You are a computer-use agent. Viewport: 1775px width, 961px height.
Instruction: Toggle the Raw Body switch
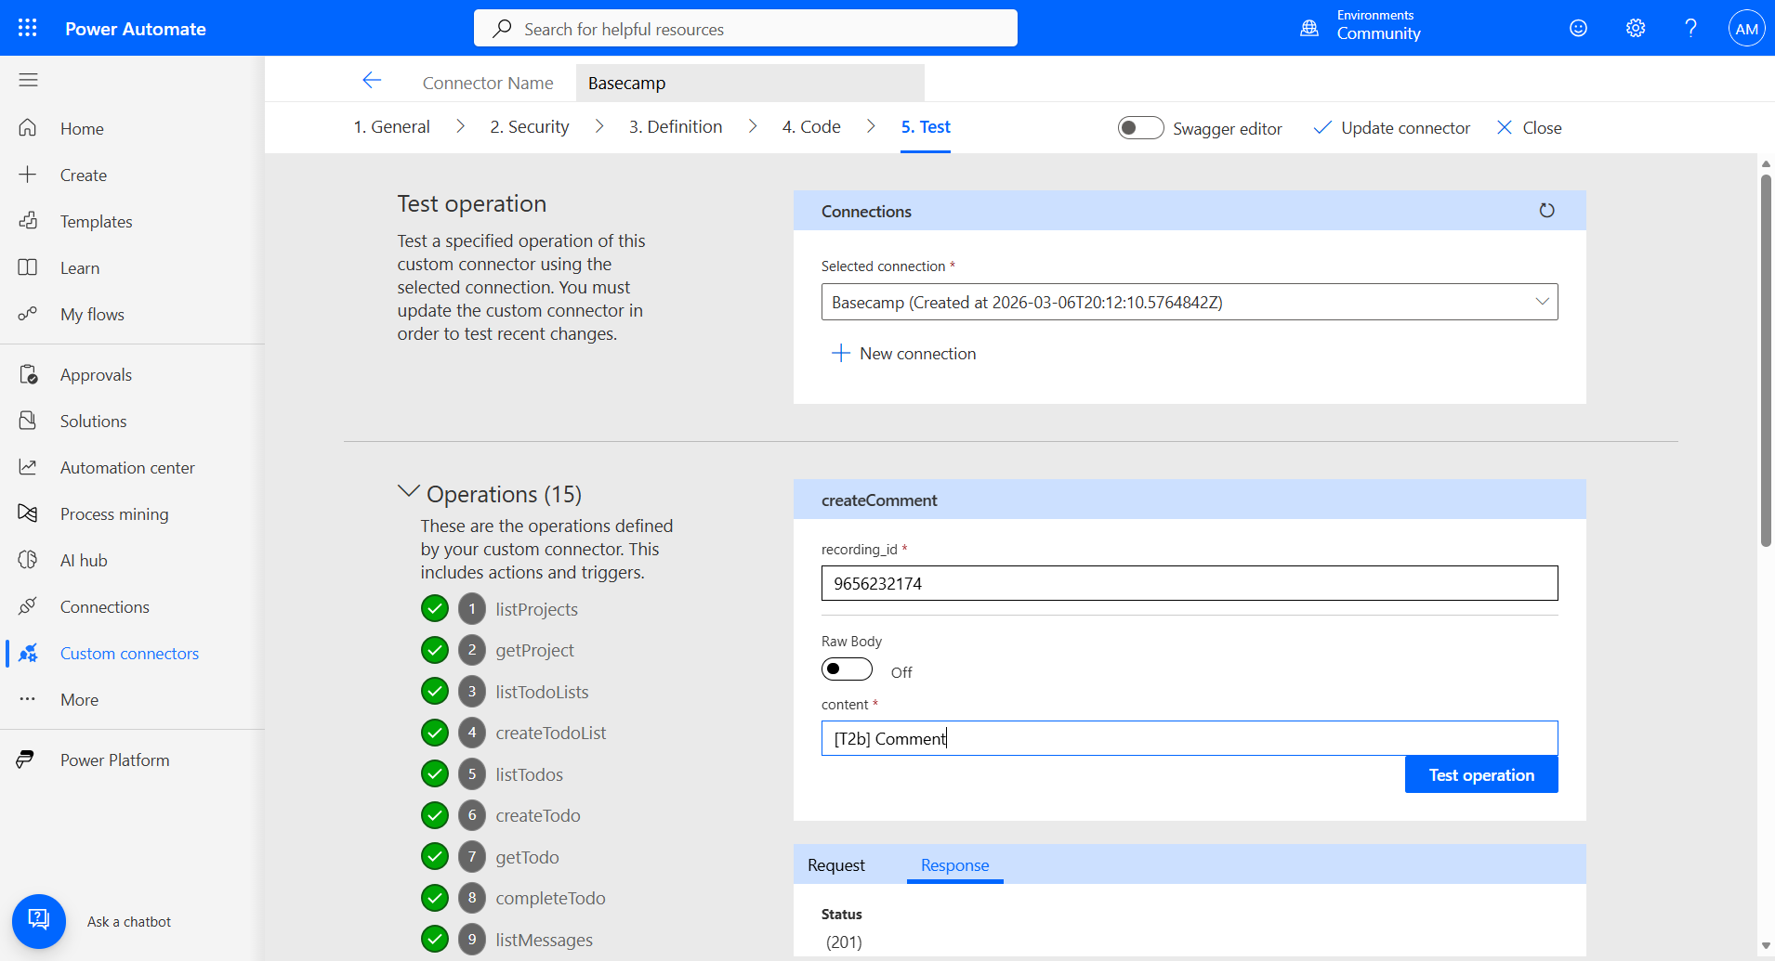tap(847, 669)
